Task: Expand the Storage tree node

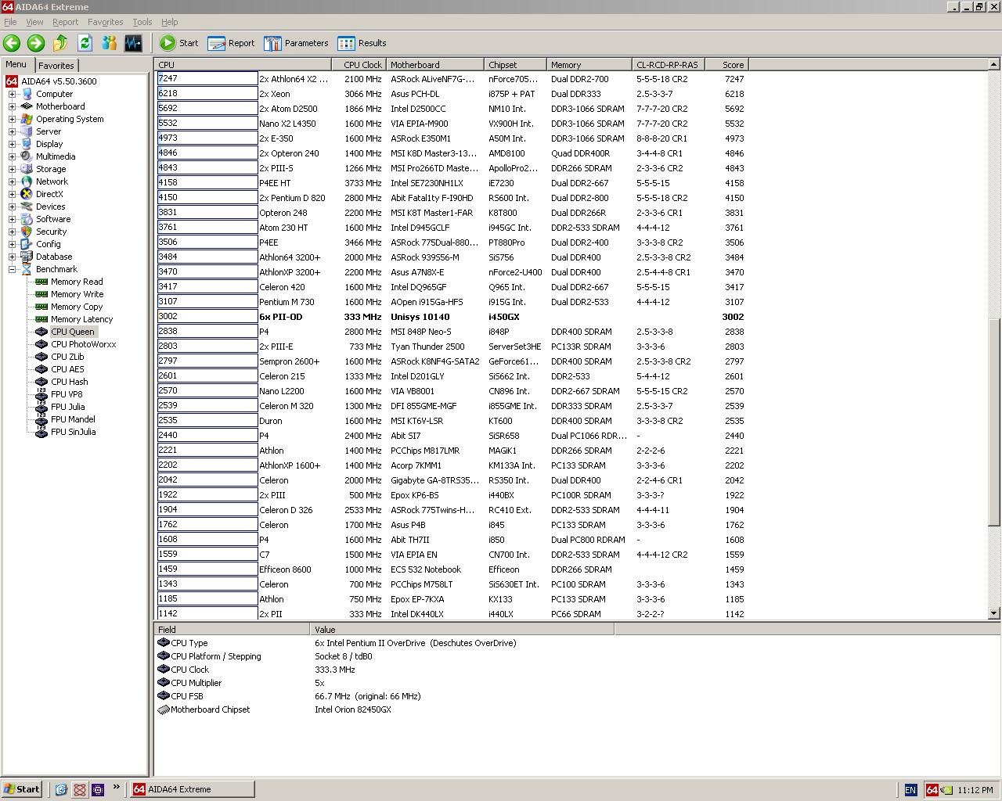Action: (x=12, y=169)
